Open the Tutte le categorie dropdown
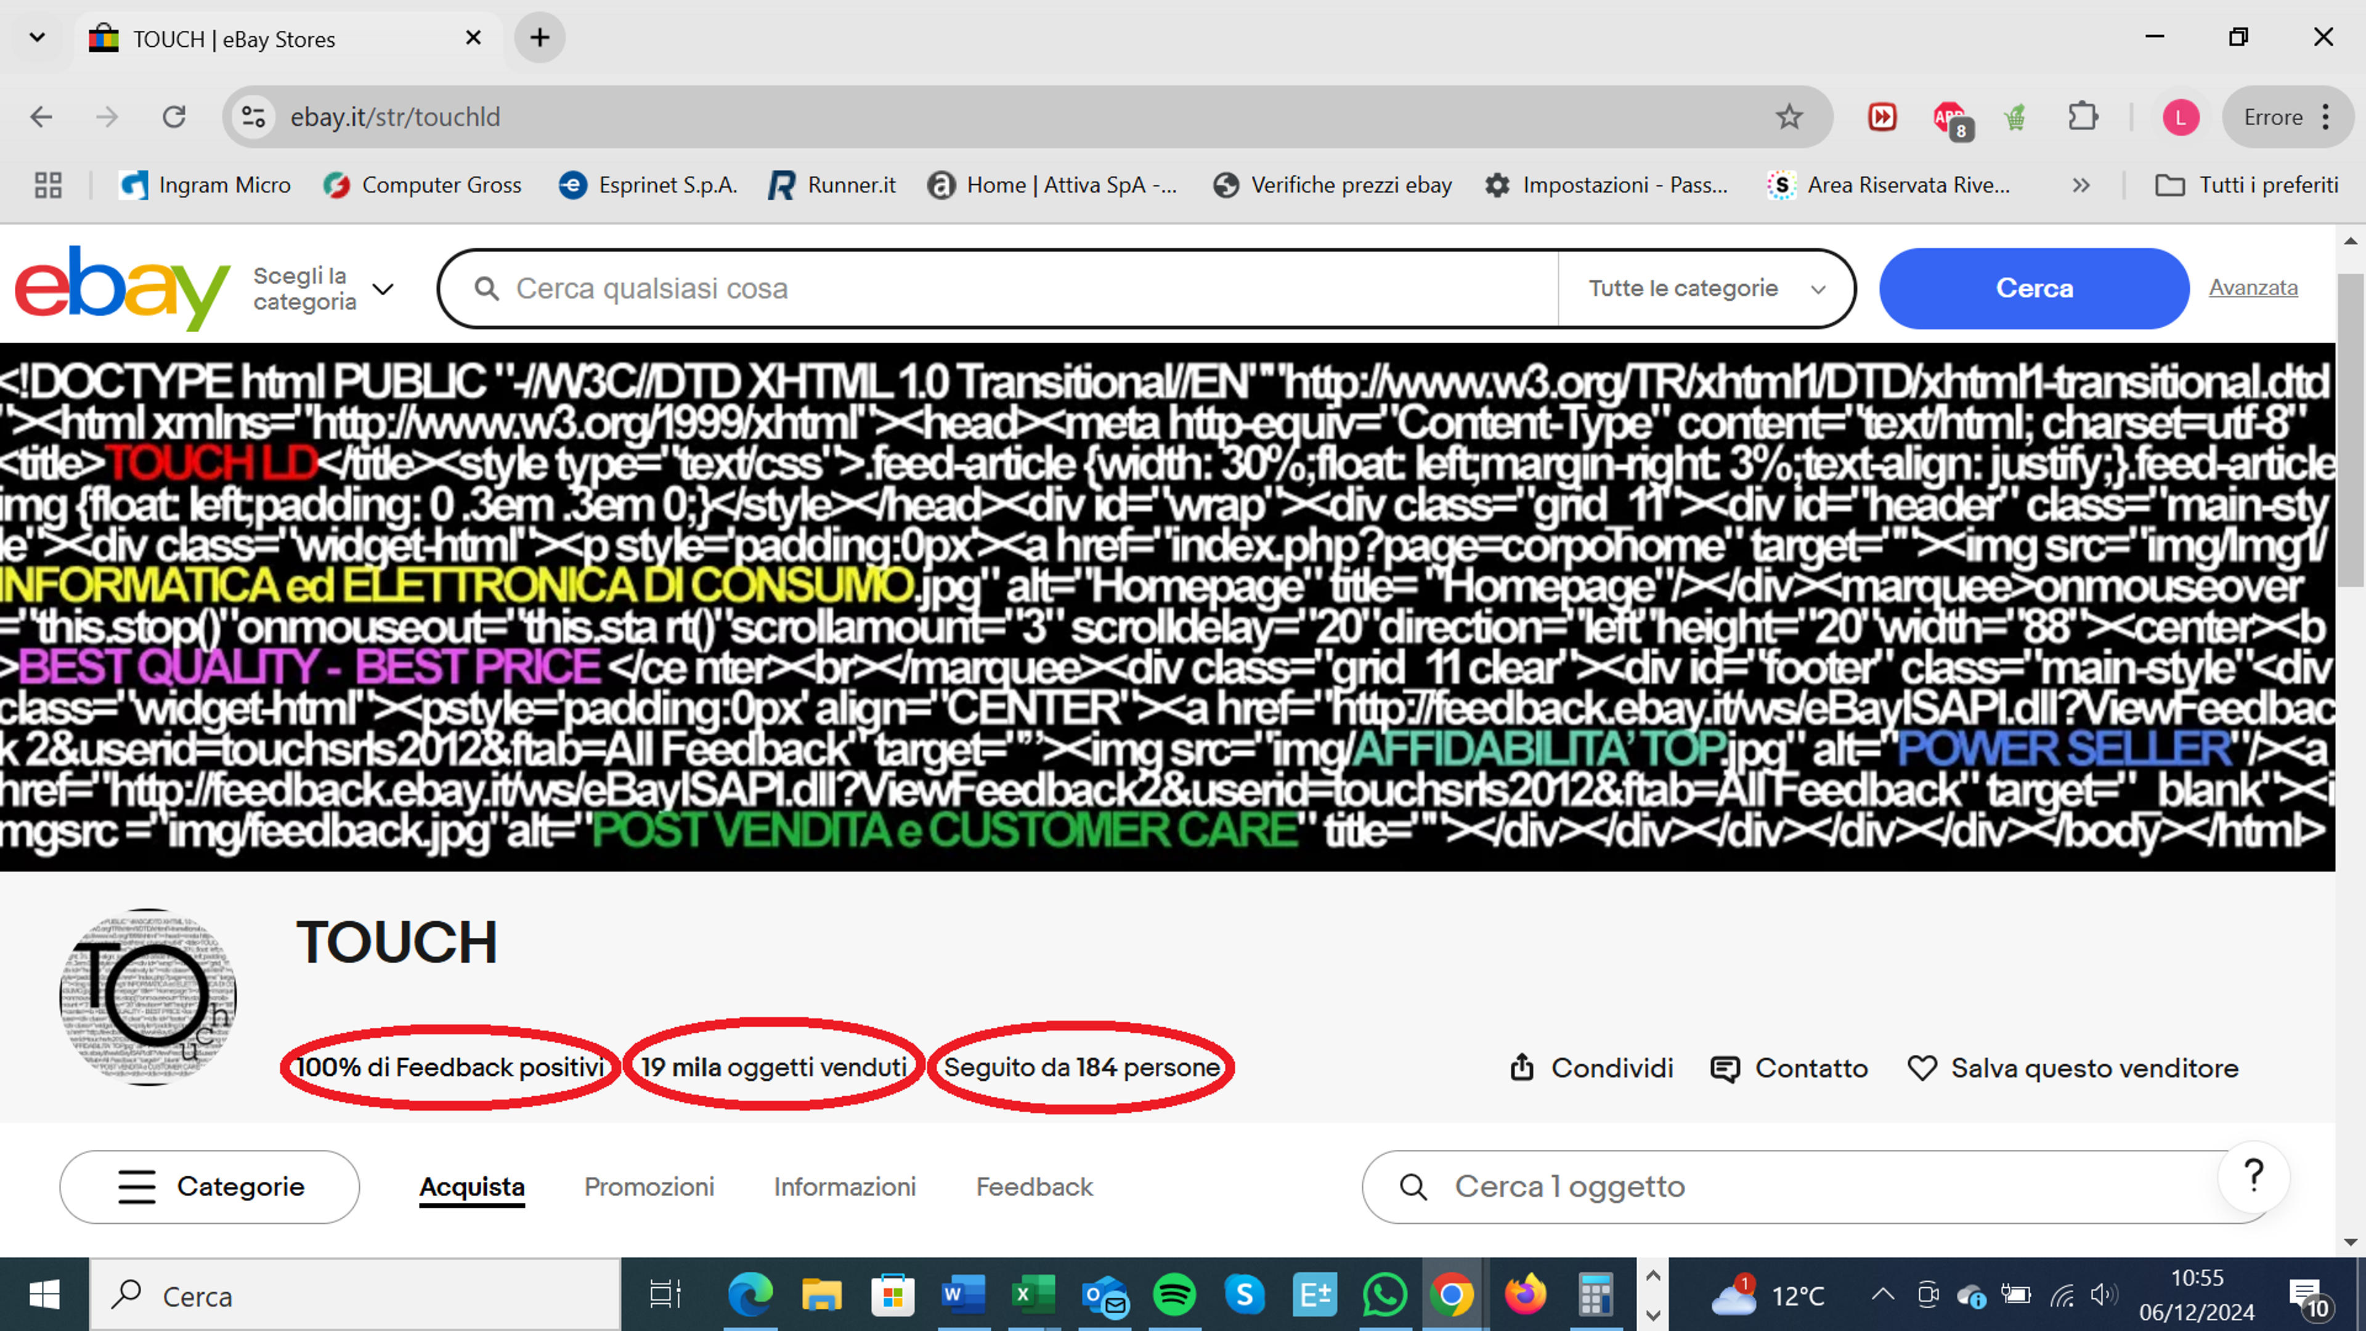Viewport: 2366px width, 1331px height. [1707, 288]
